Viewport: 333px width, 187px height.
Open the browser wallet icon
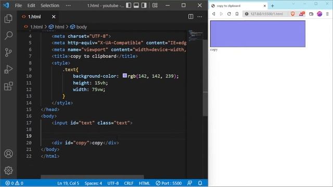(311, 14)
